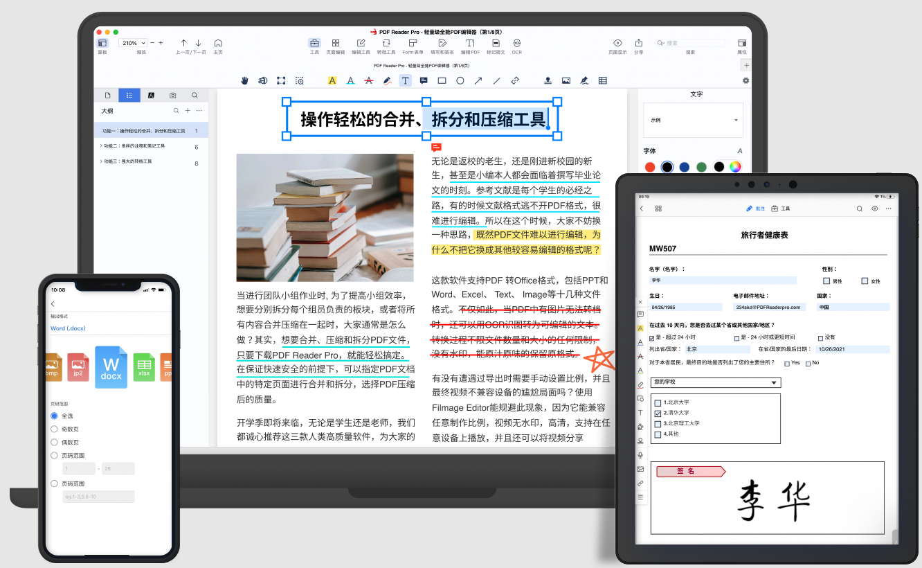The width and height of the screenshot is (922, 568).
Task: Select the yellow highlight text tool
Action: (x=332, y=80)
